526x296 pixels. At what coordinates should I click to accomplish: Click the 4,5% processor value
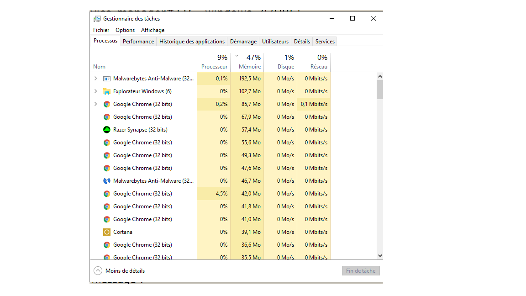(x=221, y=194)
